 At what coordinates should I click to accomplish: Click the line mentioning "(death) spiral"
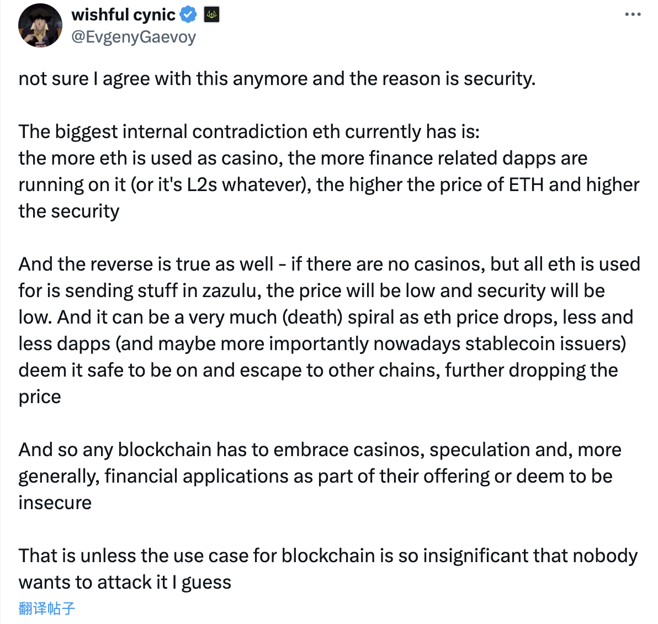click(325, 317)
